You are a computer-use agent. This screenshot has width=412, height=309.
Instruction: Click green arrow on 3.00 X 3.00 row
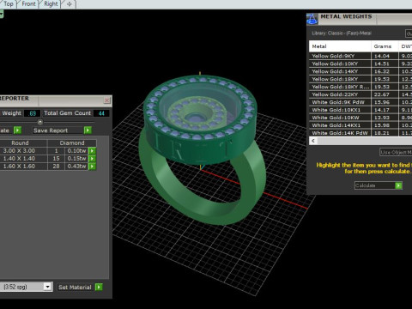click(x=92, y=151)
